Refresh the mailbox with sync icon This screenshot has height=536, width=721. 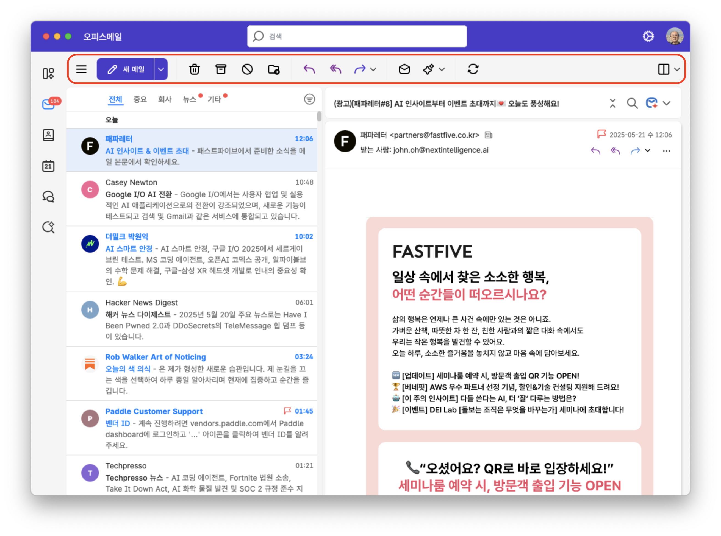(x=473, y=69)
